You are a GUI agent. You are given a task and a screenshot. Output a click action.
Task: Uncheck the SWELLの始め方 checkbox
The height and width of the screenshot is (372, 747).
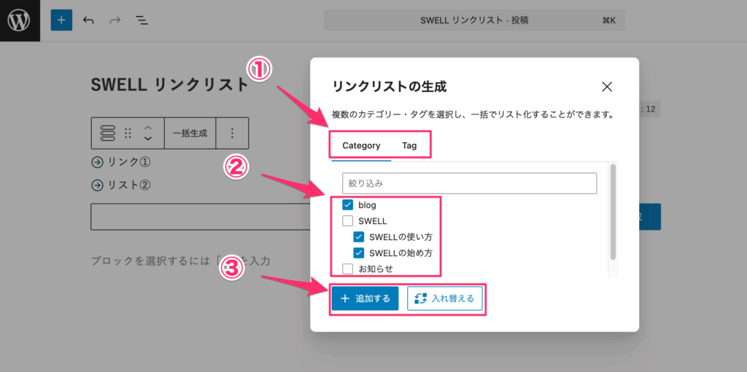359,253
